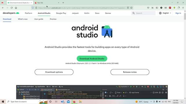The height and width of the screenshot is (104, 186).
Task: Go back to the previous page
Action: pyautogui.click(x=3, y=8)
